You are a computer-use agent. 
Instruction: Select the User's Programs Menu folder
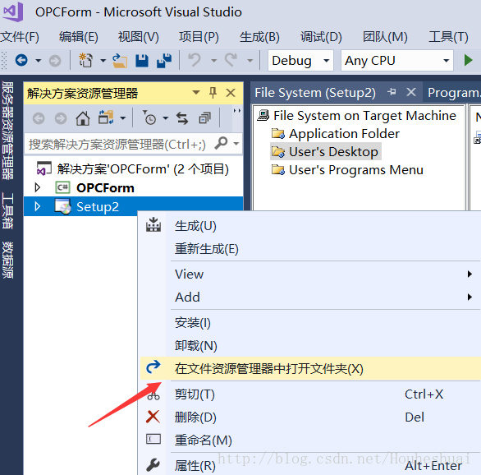click(x=347, y=169)
